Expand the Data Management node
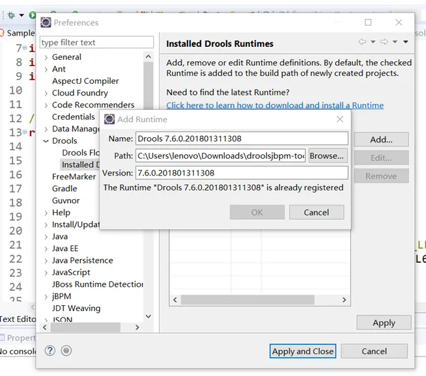 click(46, 129)
